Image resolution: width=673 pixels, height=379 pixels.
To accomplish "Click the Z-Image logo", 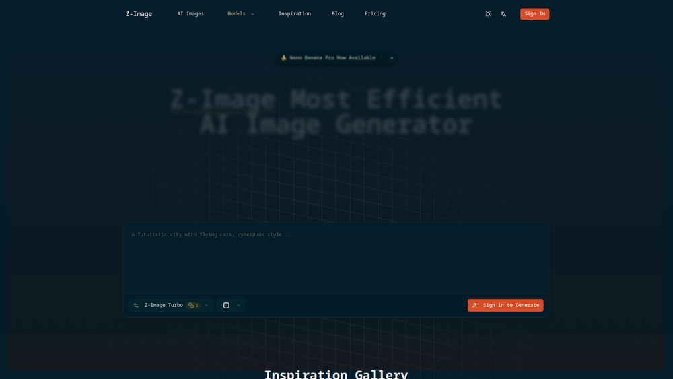I will pos(139,13).
